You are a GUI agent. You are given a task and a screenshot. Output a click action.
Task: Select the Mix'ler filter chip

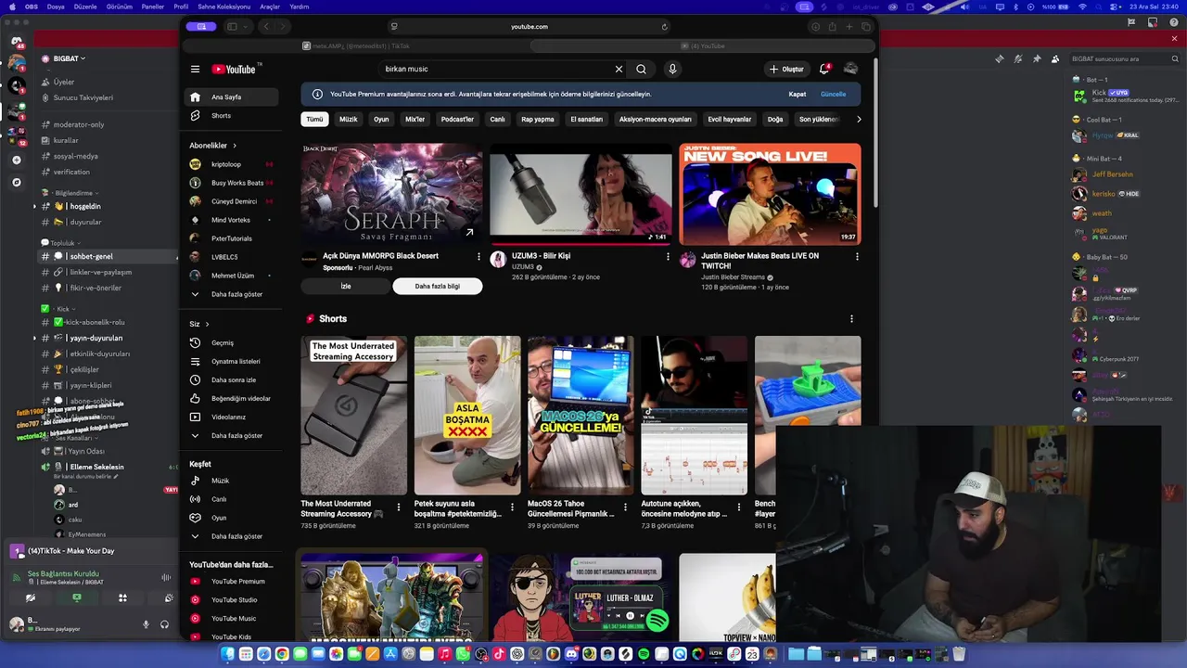[x=415, y=120]
